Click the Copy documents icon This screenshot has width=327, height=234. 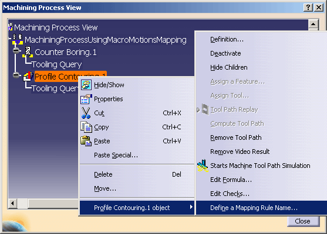(x=86, y=127)
